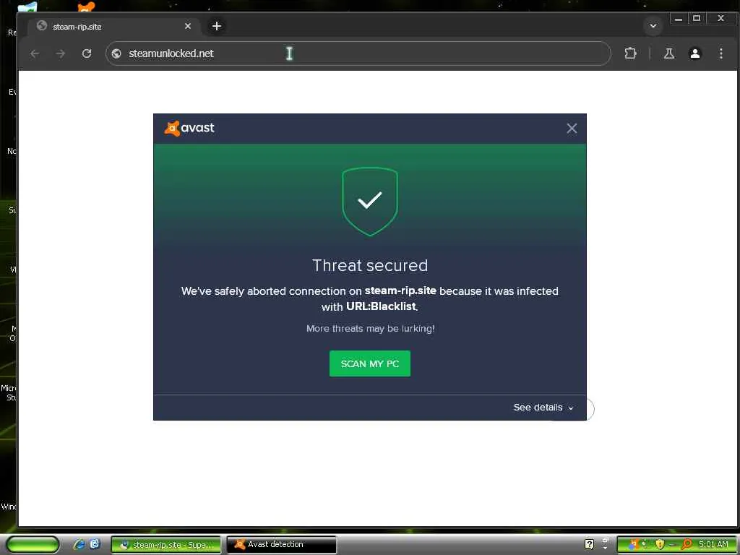Click the Avast shield checkmark graphic
The image size is (740, 555).
370,202
